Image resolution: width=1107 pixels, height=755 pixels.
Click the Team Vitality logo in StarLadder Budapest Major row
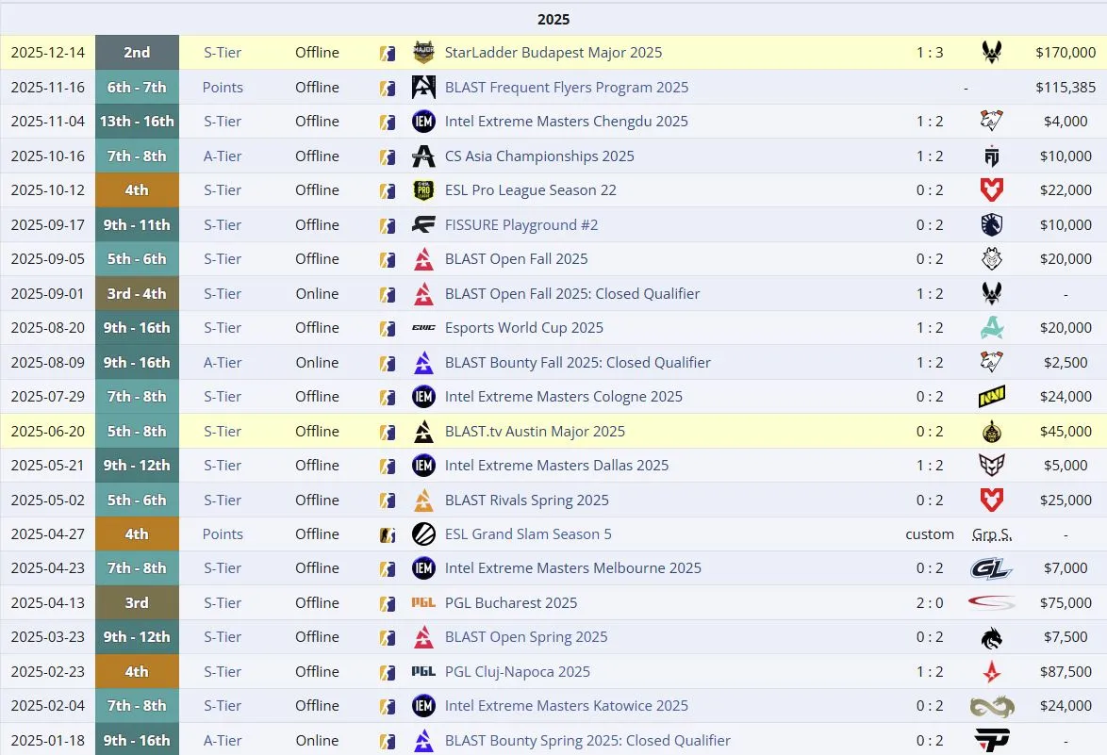pyautogui.click(x=991, y=52)
